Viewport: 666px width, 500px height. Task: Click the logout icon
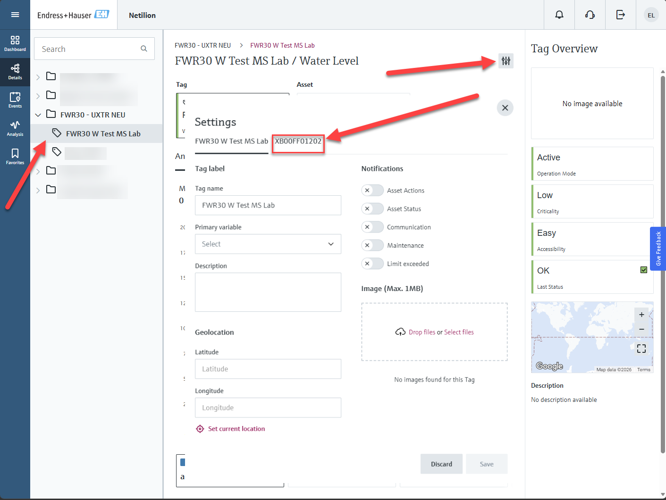[x=621, y=15]
